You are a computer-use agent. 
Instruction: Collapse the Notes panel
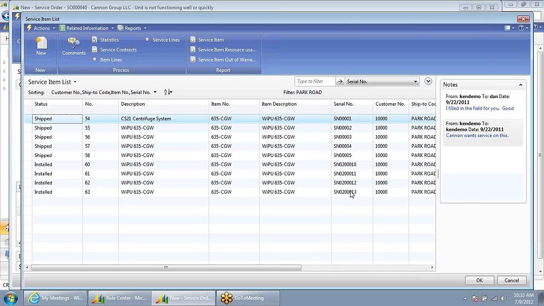tap(521, 85)
